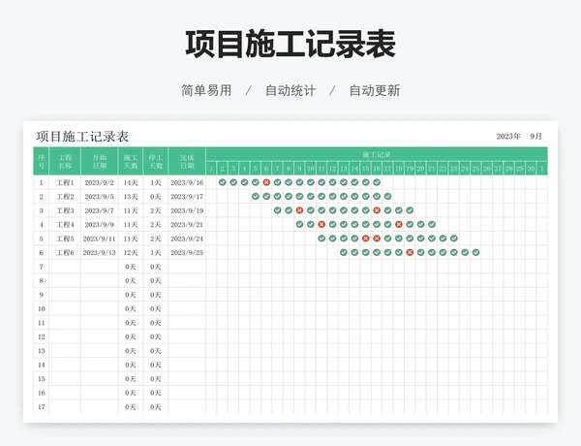The width and height of the screenshot is (581, 446).
Task: Select the 施工天数 column header
Action: click(131, 161)
